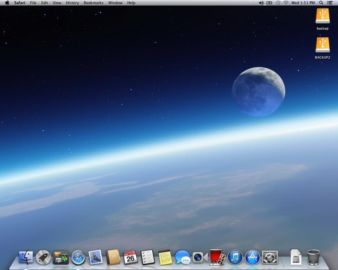Click the Spotlight search magnifier
This screenshot has height=270, width=338.
click(321, 3)
